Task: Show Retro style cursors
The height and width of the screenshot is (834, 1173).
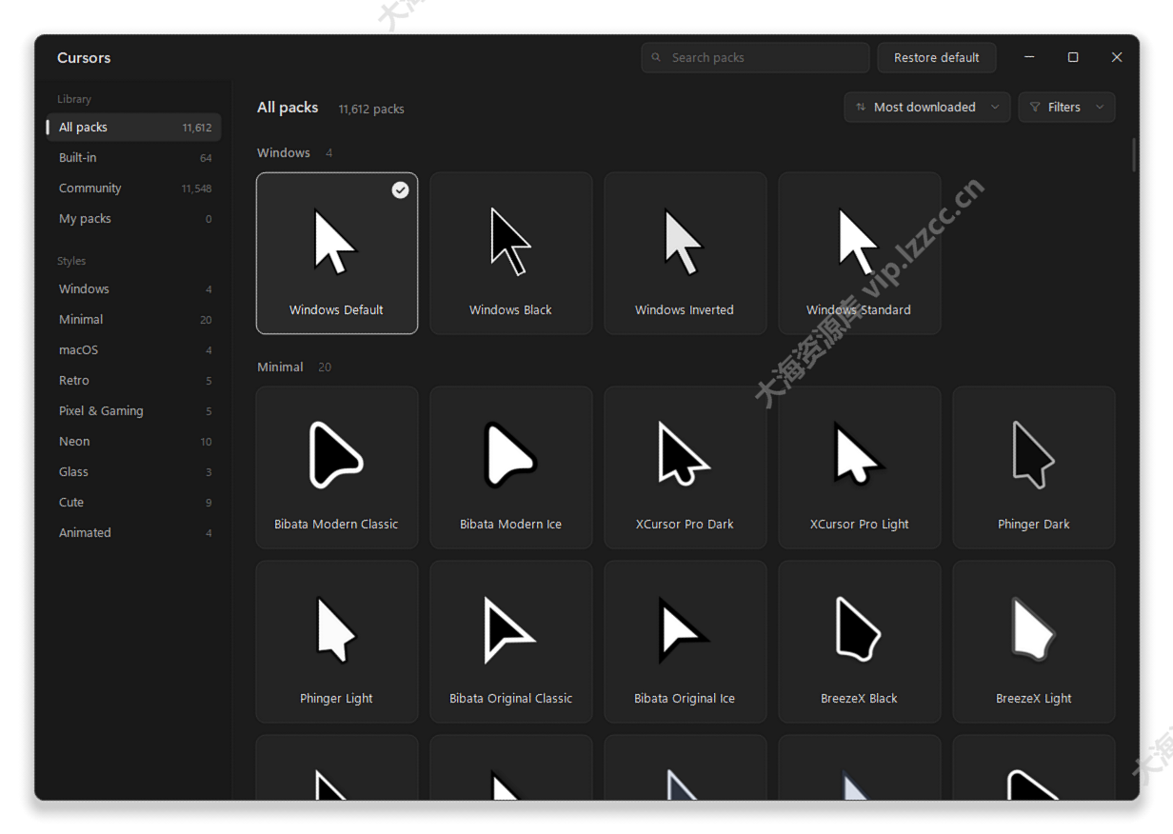Action: (134, 381)
